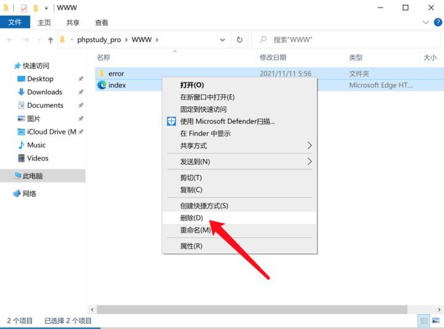
Task: Open Music in the navigation pane
Action: click(x=31, y=145)
